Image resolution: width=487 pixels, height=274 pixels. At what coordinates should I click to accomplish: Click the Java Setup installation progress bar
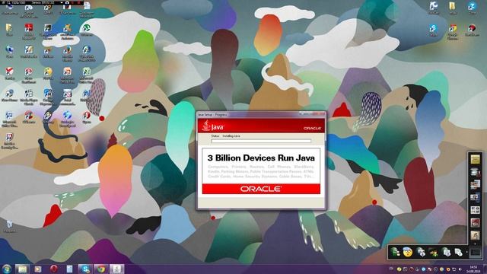[x=261, y=141]
